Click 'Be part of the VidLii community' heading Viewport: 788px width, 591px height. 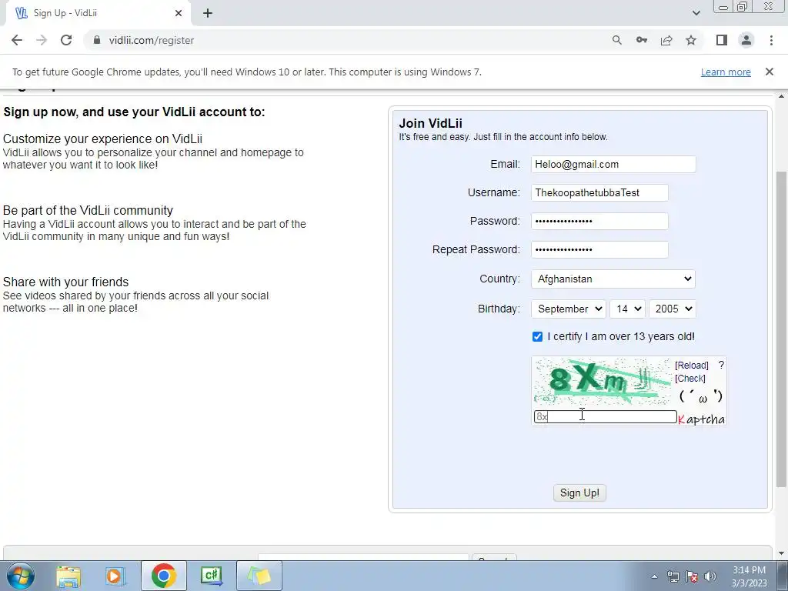point(88,211)
